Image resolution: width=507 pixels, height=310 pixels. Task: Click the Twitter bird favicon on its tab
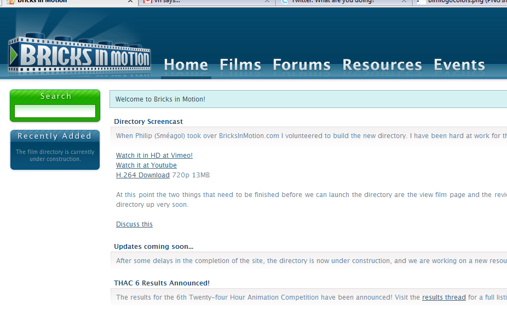[285, 1]
